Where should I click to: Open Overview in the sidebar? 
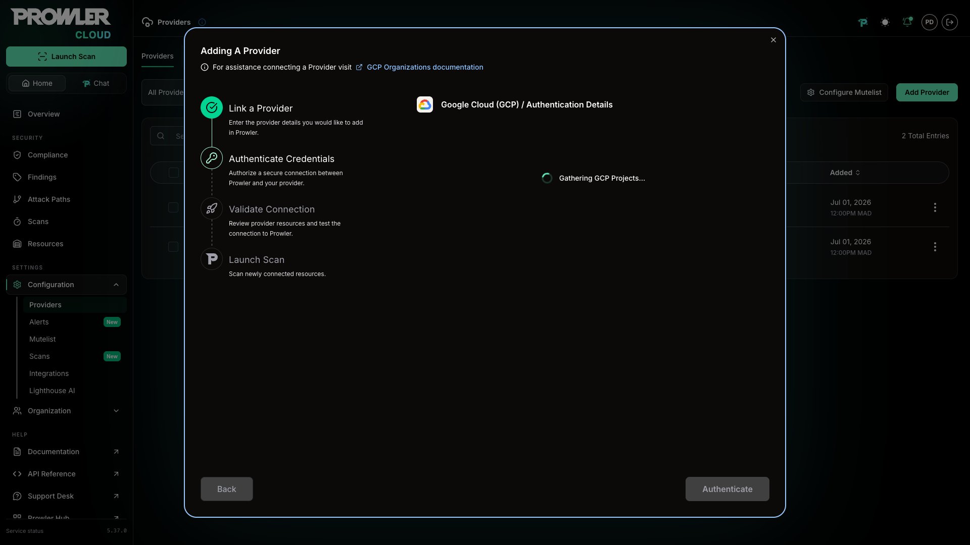coord(66,114)
